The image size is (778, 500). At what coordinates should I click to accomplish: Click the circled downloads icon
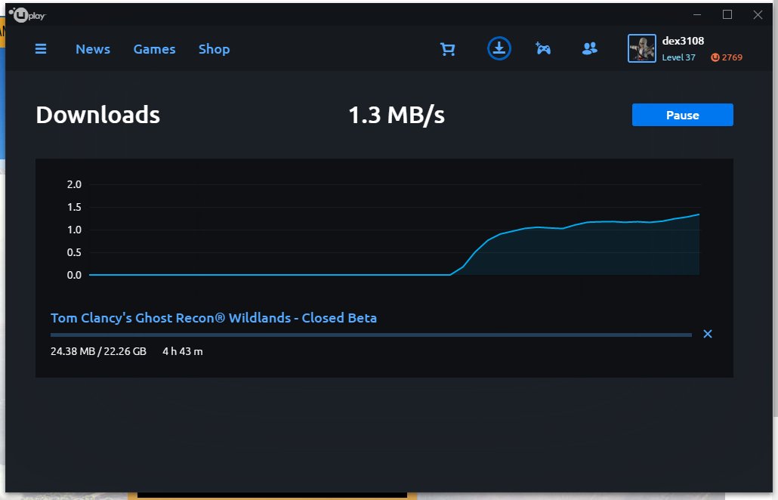pos(499,48)
